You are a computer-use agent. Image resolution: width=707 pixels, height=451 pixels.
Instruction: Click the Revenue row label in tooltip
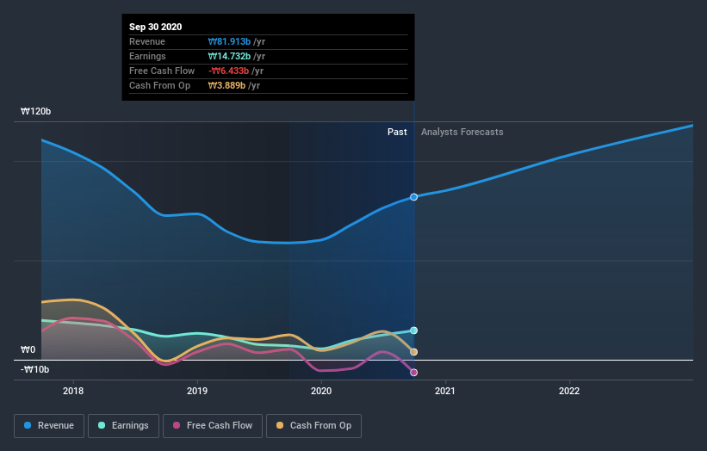147,41
